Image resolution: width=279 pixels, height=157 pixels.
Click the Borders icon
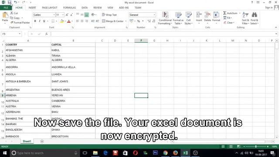[x=53, y=21]
